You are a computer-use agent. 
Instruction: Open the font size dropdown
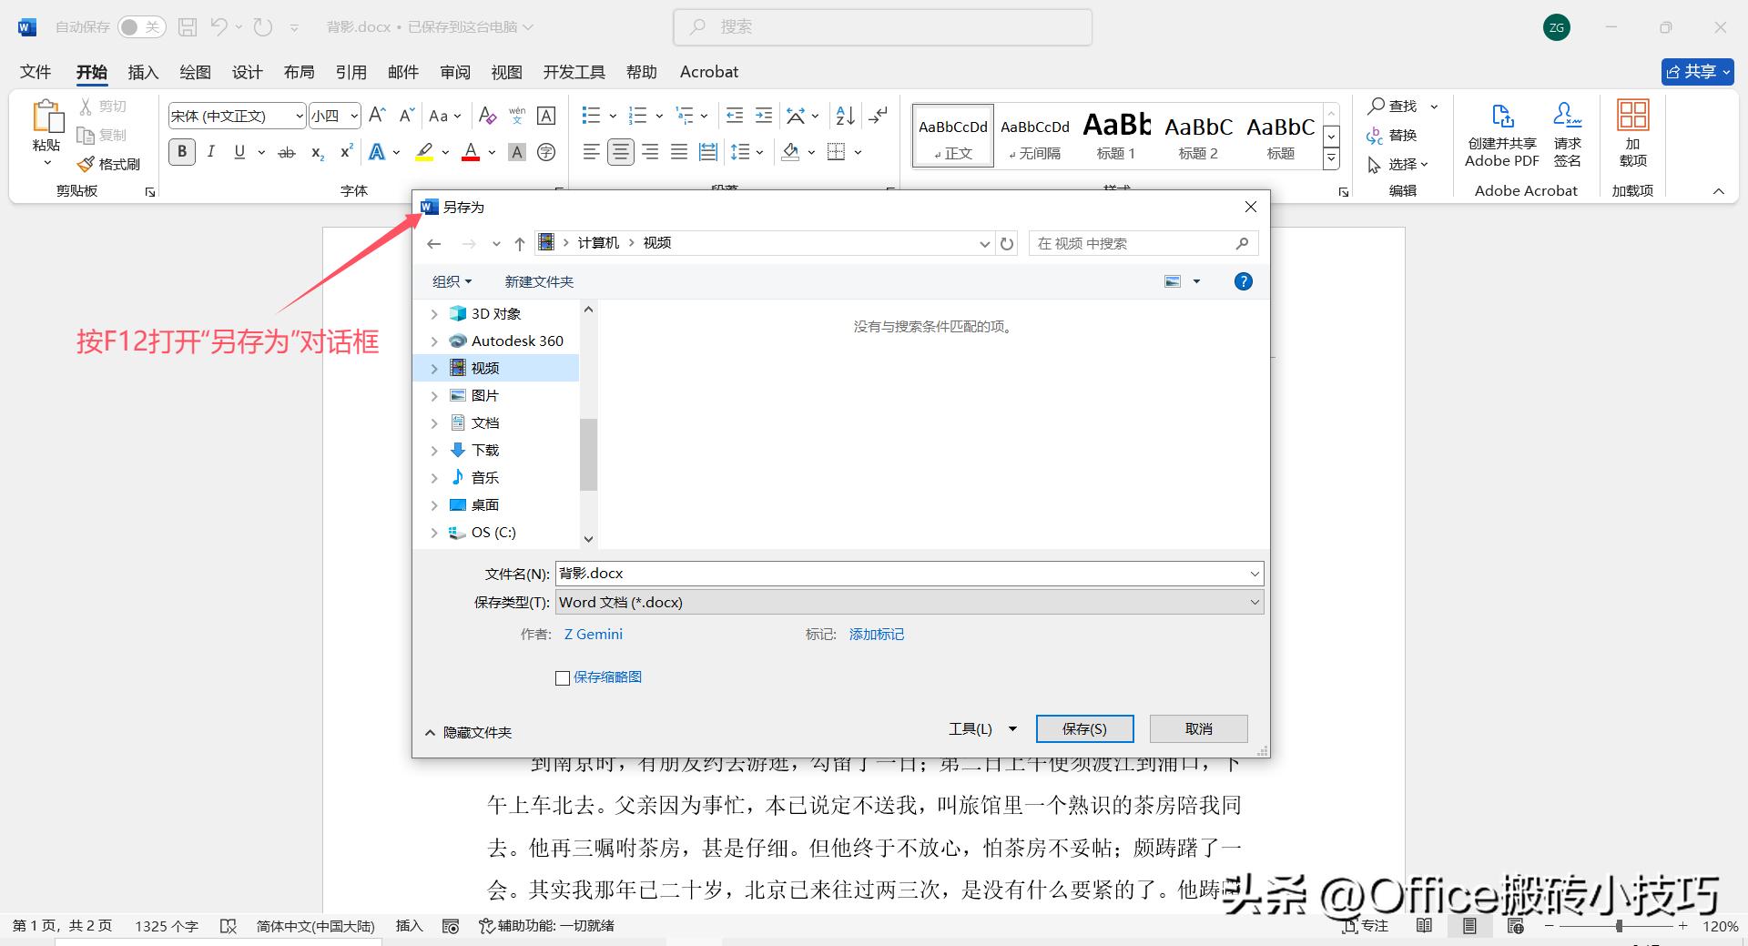(354, 116)
